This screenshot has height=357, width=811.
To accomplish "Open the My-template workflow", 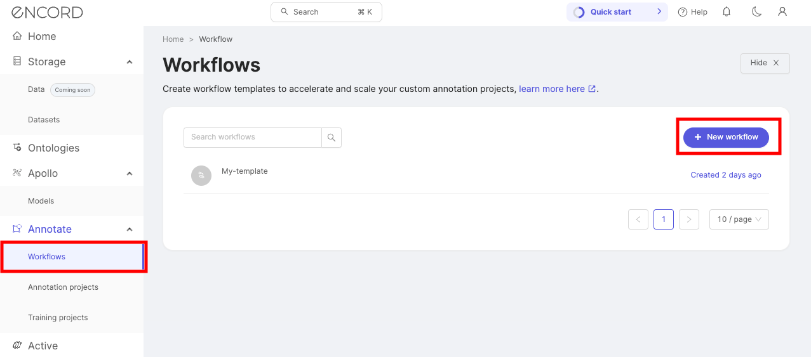I will (x=245, y=171).
